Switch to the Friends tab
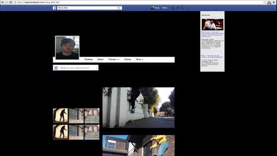 click(114, 59)
